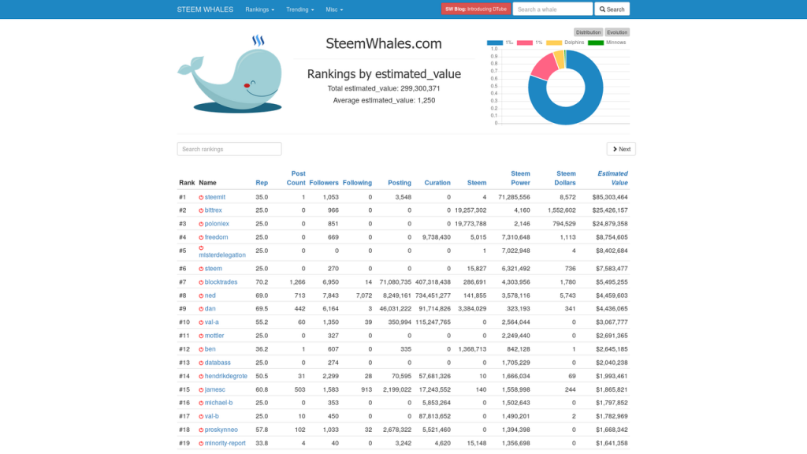This screenshot has height=454, width=807.
Task: Open the freedom profile link
Action: coord(216,237)
